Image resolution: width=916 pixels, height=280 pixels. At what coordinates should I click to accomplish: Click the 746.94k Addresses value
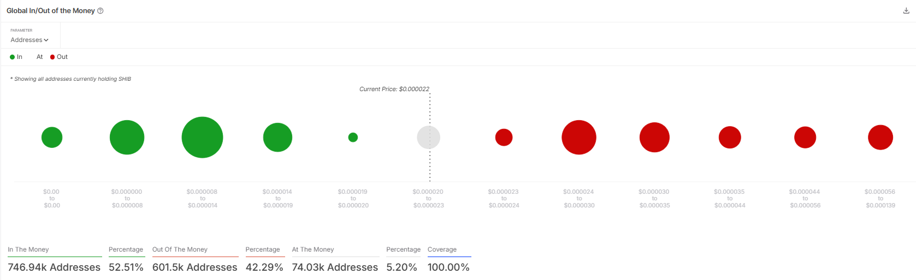point(54,267)
